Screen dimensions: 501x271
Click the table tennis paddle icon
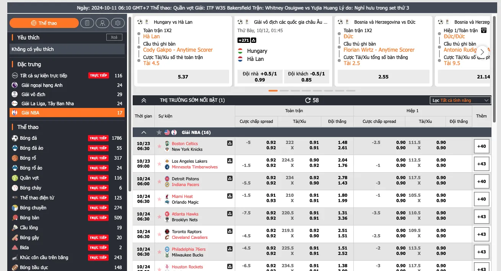click(x=15, y=218)
